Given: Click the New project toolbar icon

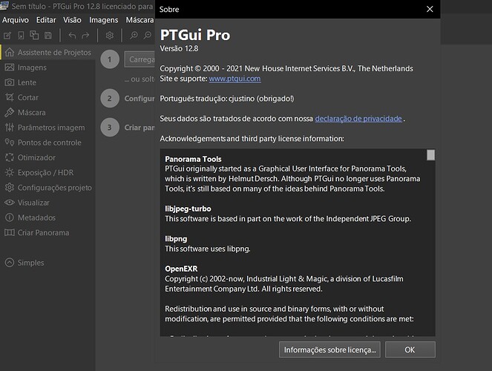Looking at the screenshot, I should click(7, 36).
